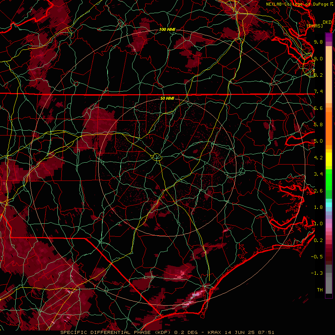335x335 pixels.
Task: Click the 2.6 value on color scale
Action: pyautogui.click(x=318, y=191)
